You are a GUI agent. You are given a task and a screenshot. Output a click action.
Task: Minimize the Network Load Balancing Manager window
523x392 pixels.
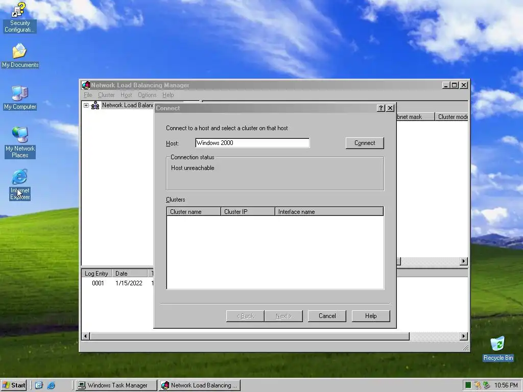[446, 85]
